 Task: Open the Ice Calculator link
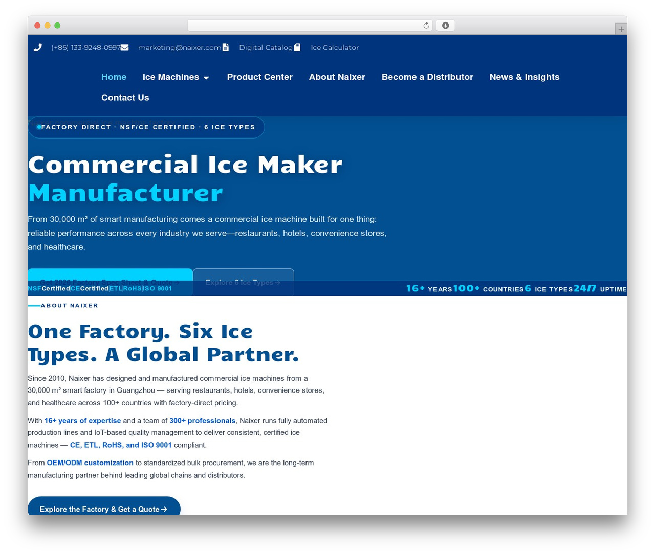coord(335,48)
